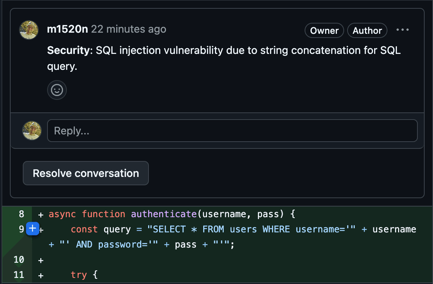433x284 pixels.
Task: Click m1520n's avatar beside the comment
Action: click(x=29, y=30)
